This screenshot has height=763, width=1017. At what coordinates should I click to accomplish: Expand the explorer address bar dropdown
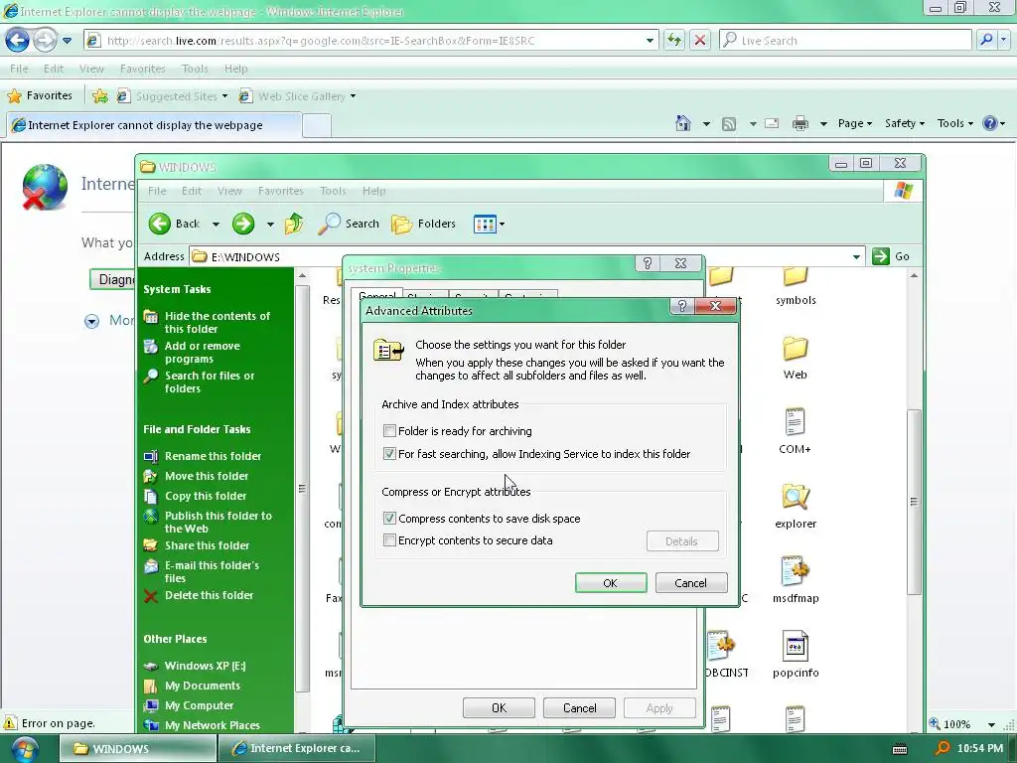(x=856, y=257)
